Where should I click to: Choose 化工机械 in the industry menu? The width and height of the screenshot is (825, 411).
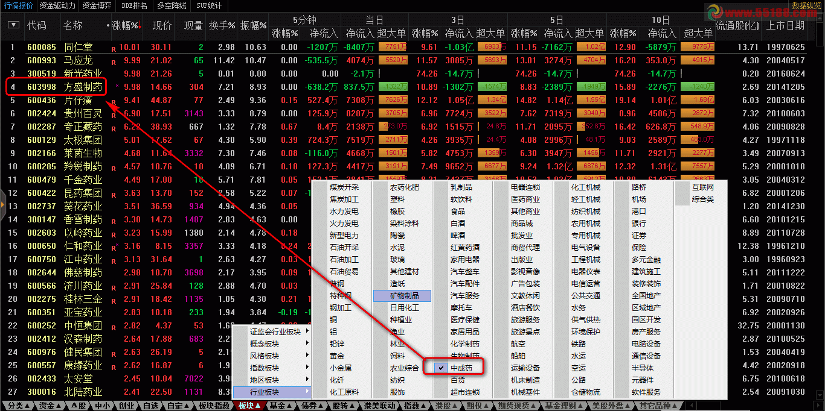coord(586,187)
